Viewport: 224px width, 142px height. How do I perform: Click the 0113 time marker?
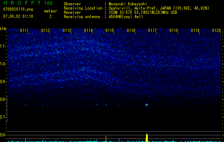(67, 31)
